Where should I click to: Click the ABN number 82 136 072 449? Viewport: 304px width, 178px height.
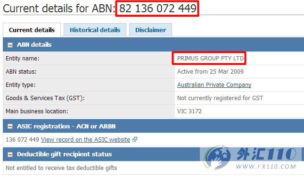[x=157, y=8]
